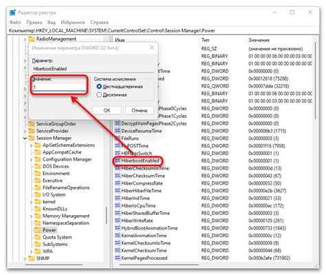Expand the Memory Management node
Image resolution: width=326 pixels, height=275 pixels.
pos(31,216)
